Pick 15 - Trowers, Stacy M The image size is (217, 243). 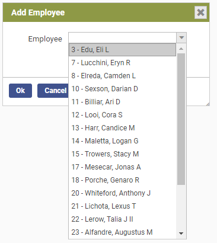(122, 154)
